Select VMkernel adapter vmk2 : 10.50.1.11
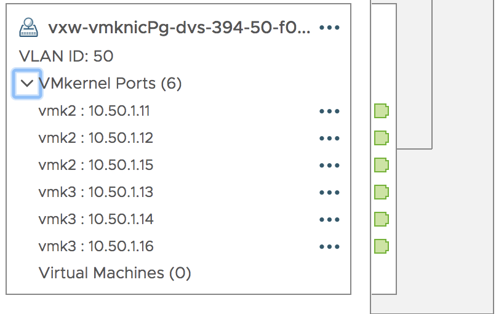Screen dimensions: 496x314 point(94,111)
